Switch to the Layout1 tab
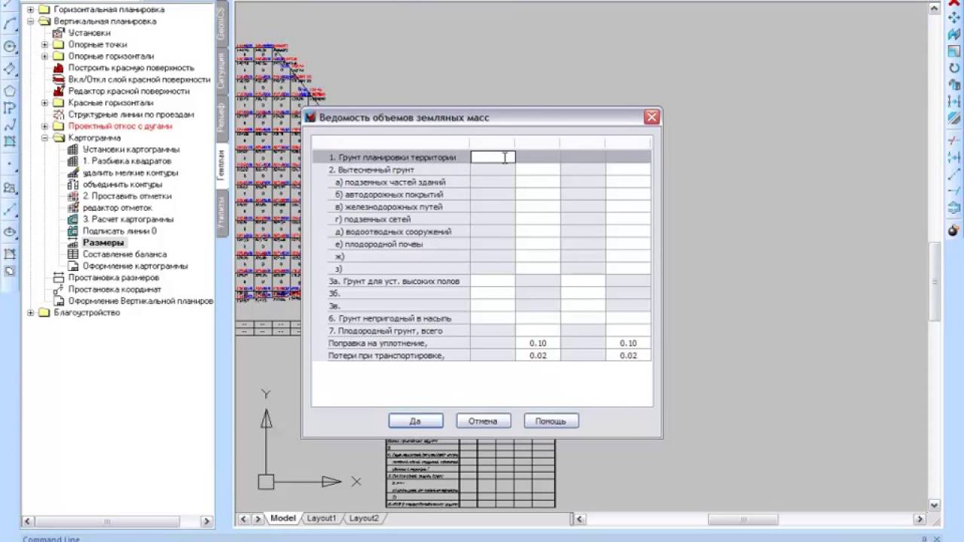 click(x=321, y=519)
